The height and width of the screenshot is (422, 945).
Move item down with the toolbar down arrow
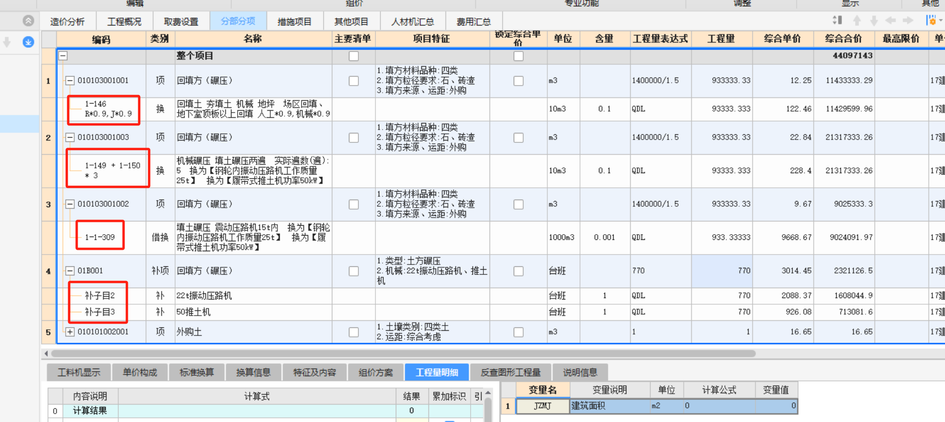[x=874, y=20]
